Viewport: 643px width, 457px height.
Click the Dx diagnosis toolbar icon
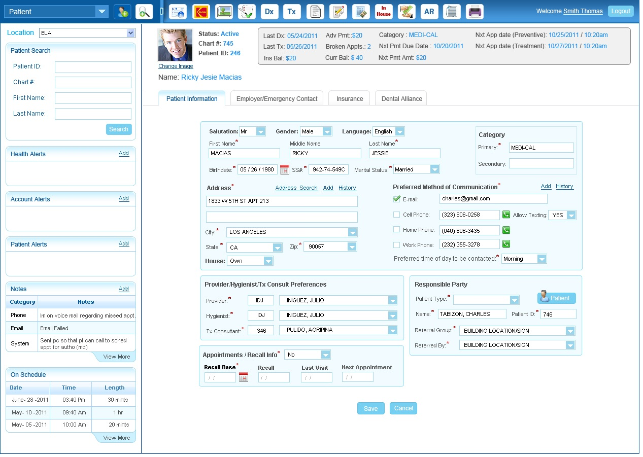point(269,12)
